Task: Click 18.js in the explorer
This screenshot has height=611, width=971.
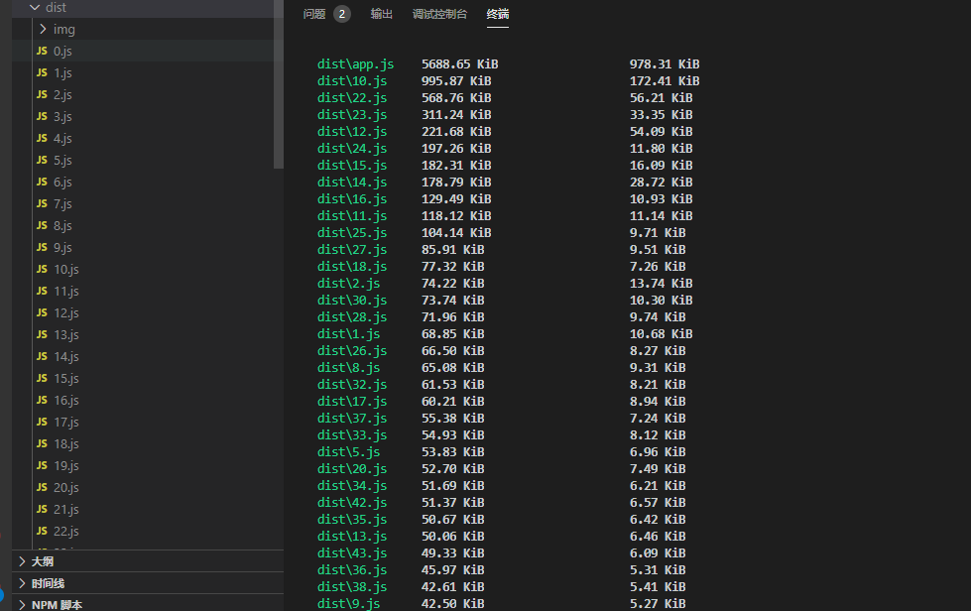Action: pyautogui.click(x=66, y=443)
